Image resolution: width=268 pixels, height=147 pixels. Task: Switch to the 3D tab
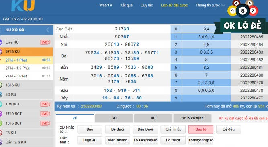coord(114,118)
